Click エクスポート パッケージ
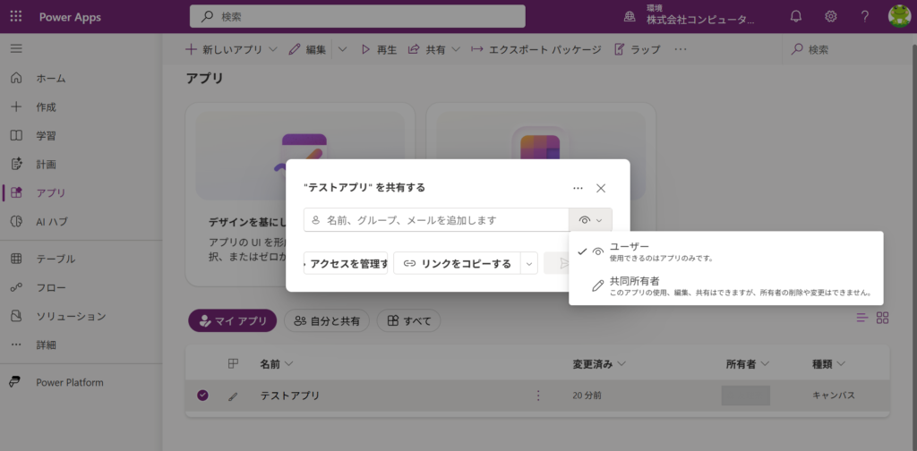This screenshot has width=917, height=451. pyautogui.click(x=536, y=49)
